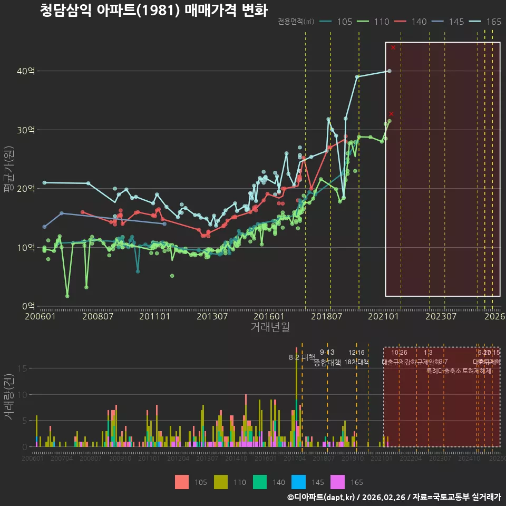Viewport: 506px width, 506px height.
Task: Click the green 140 swatch in the bar legend
Action: pos(260,482)
